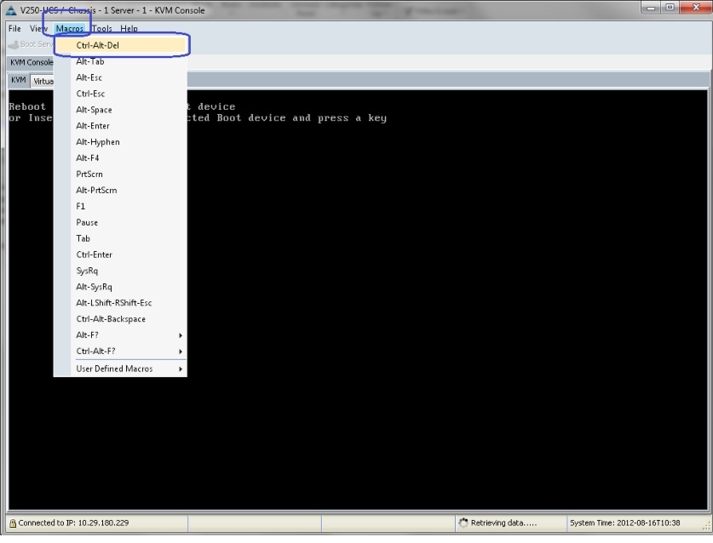Select the Alt-PrtScrn macro
The width and height of the screenshot is (713, 543).
click(120, 191)
